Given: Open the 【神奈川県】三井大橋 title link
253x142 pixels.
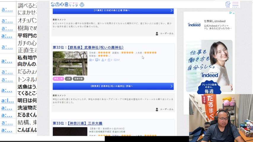Looking at the screenshot, I should (85, 123).
